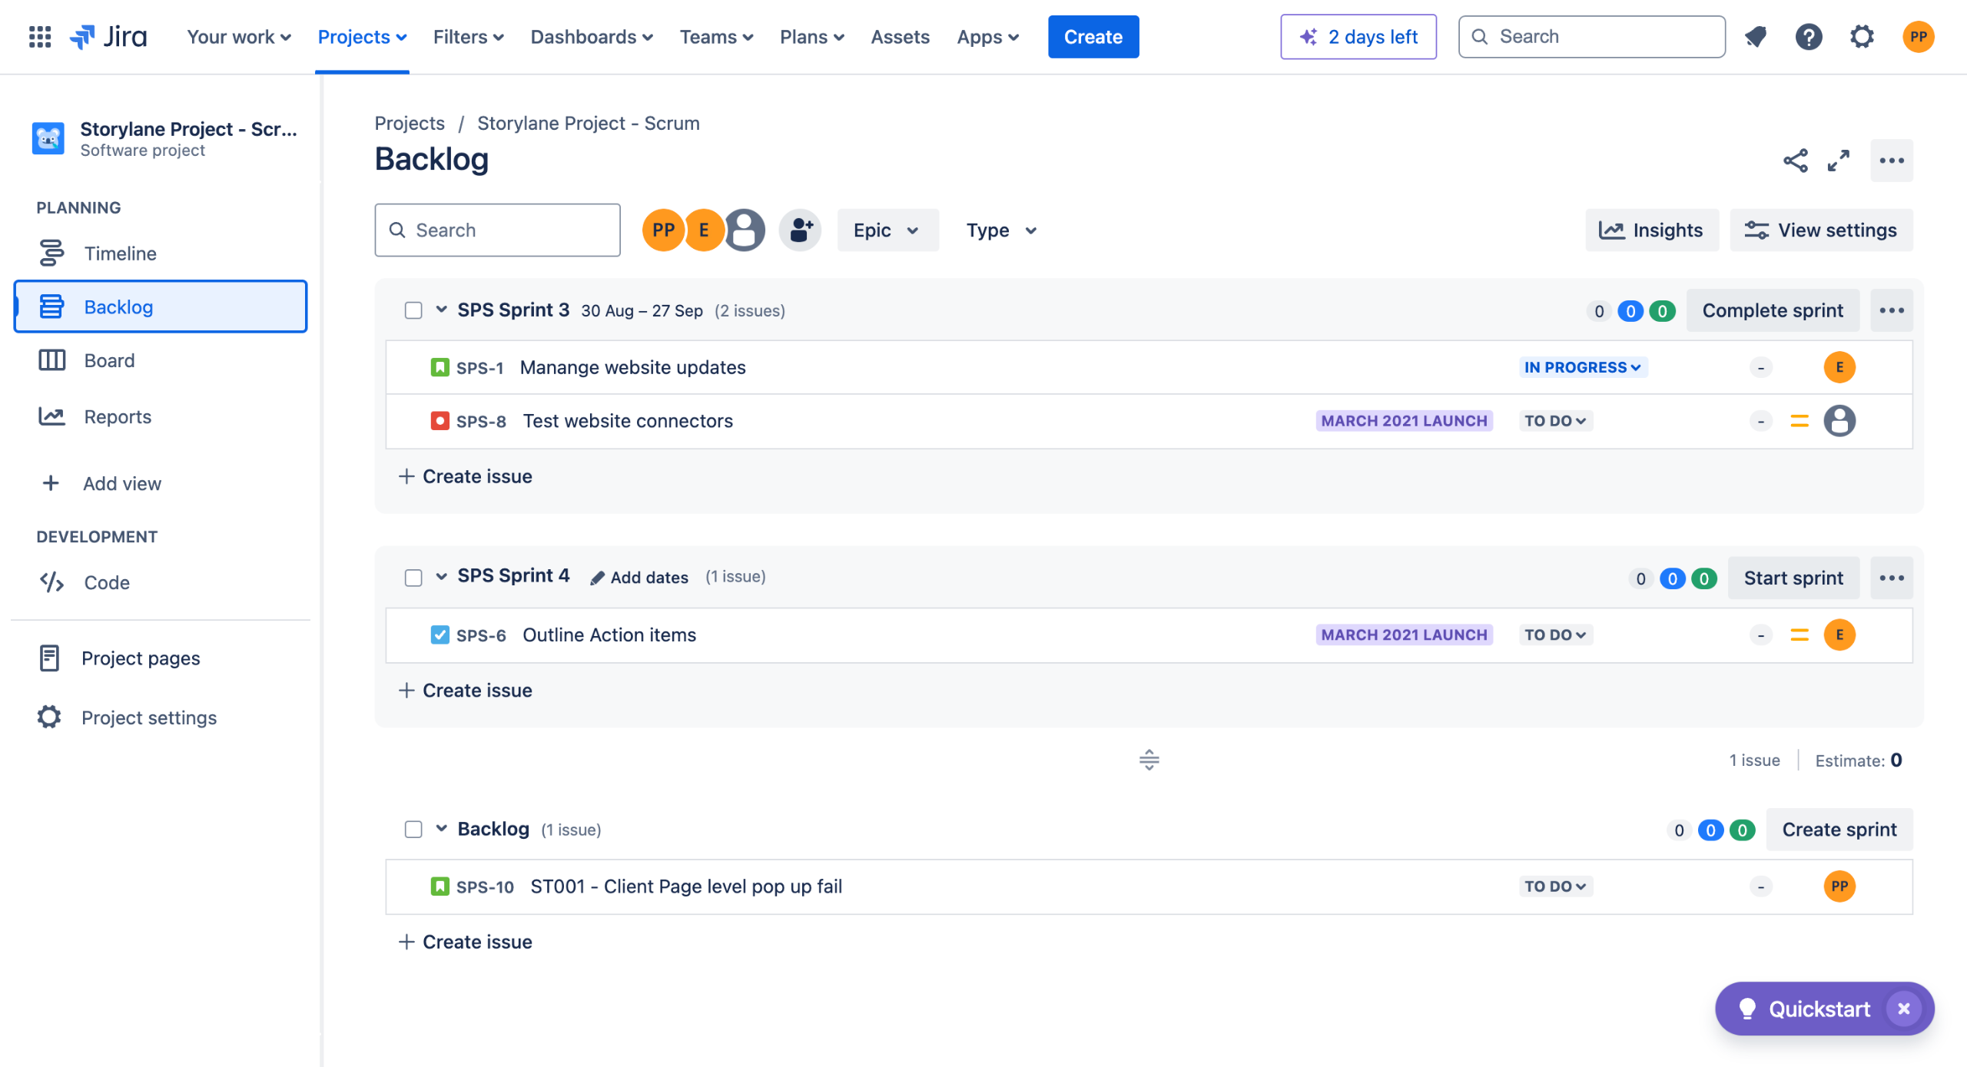Open SPS Sprint 3 more actions menu
This screenshot has height=1067, width=1967.
[x=1891, y=310]
